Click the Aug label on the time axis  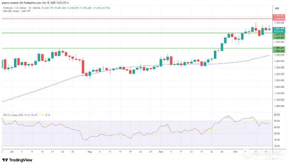pos(90,151)
